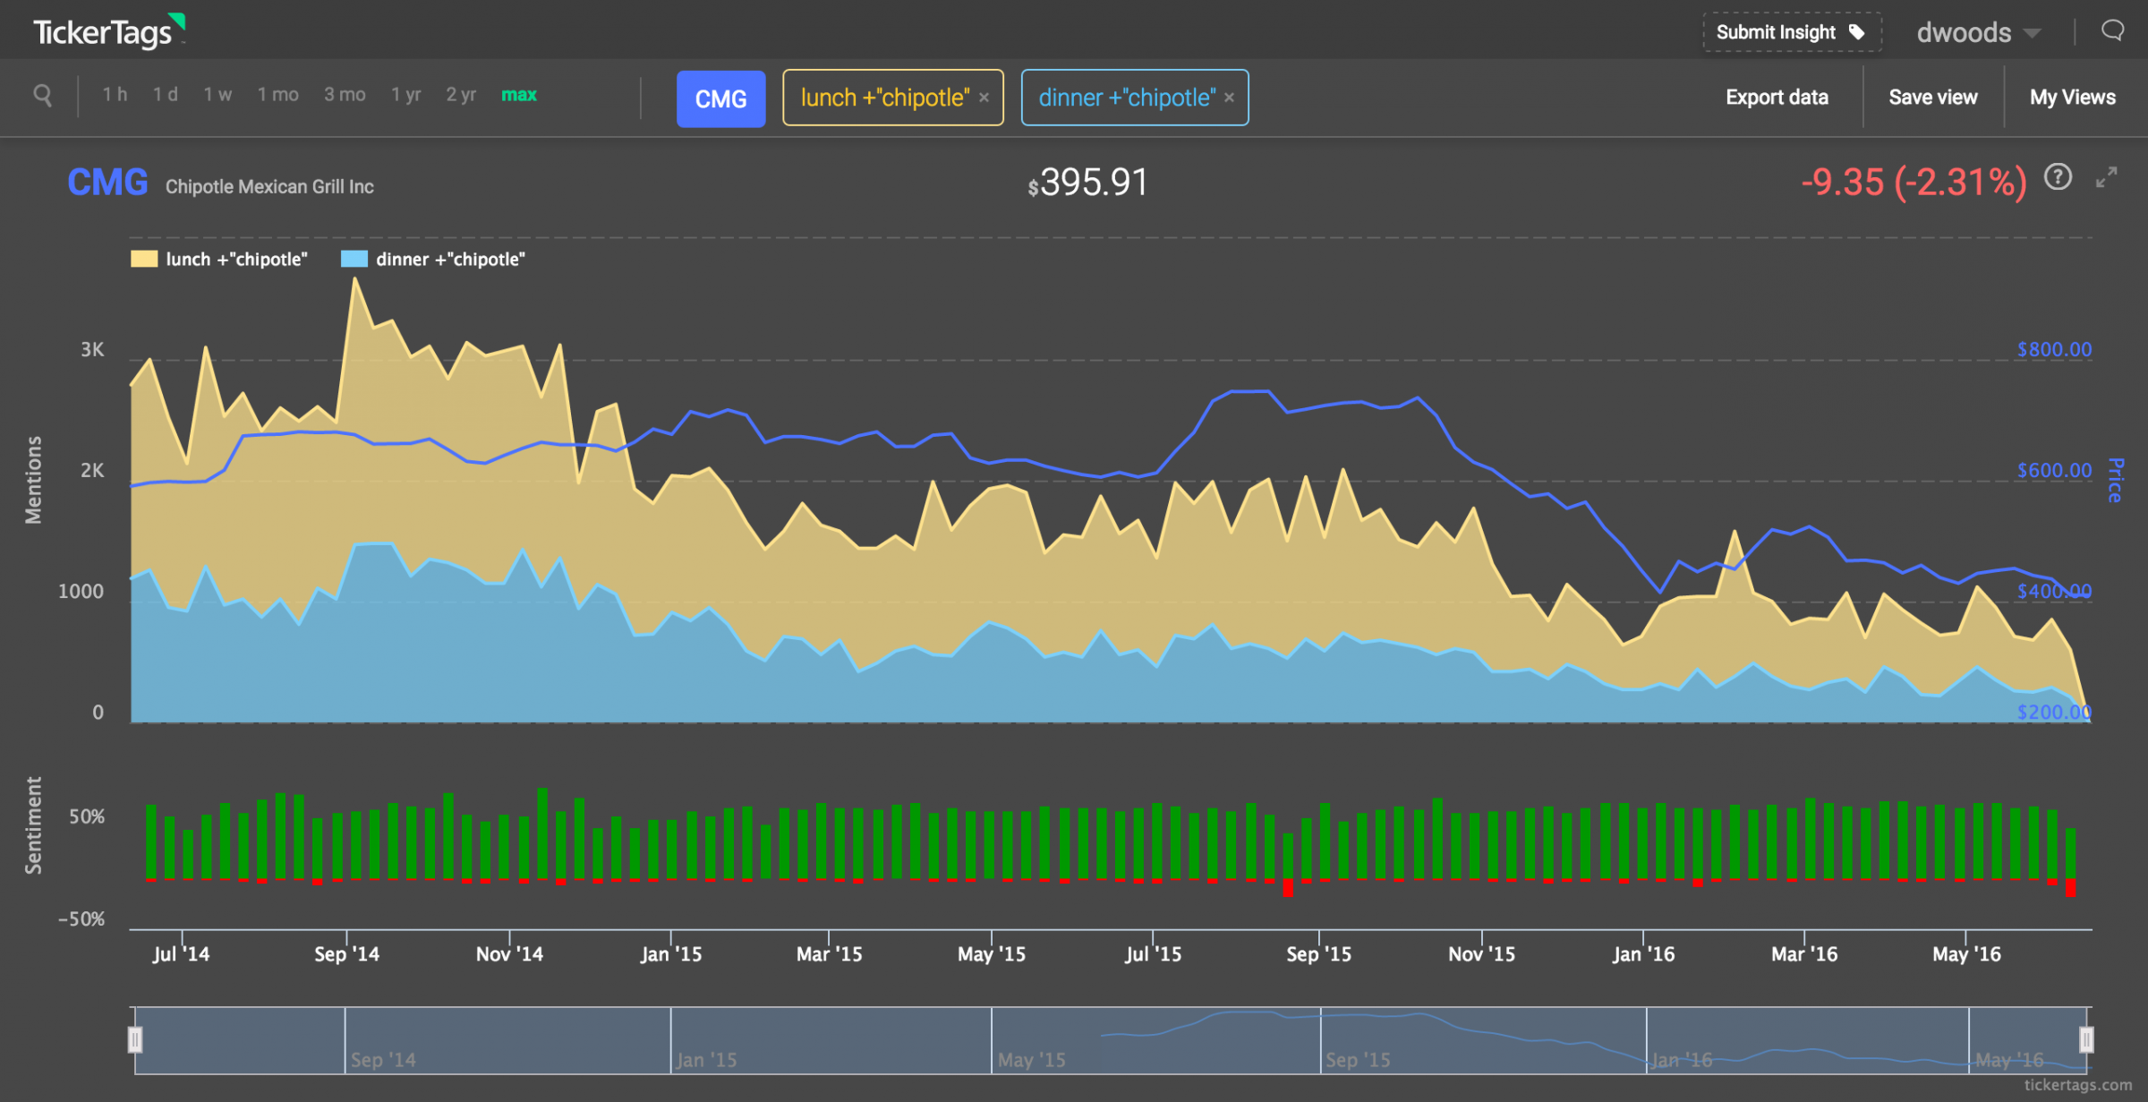
Task: Select the 1 mo time range
Action: point(277,95)
